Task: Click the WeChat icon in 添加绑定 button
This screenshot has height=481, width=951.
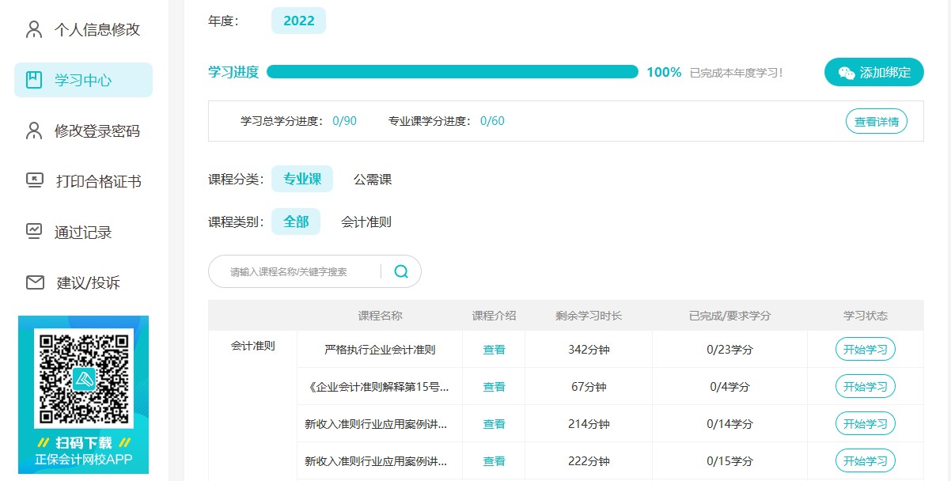Action: coord(846,73)
